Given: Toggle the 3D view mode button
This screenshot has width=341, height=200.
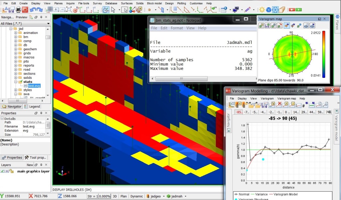Looking at the screenshot, I should [115, 196].
